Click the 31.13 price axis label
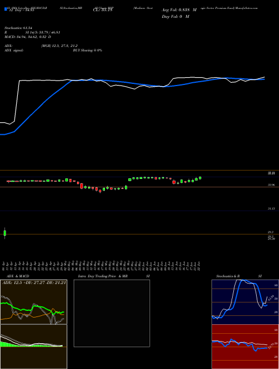The height and width of the screenshot is (369, 279). tap(271, 209)
